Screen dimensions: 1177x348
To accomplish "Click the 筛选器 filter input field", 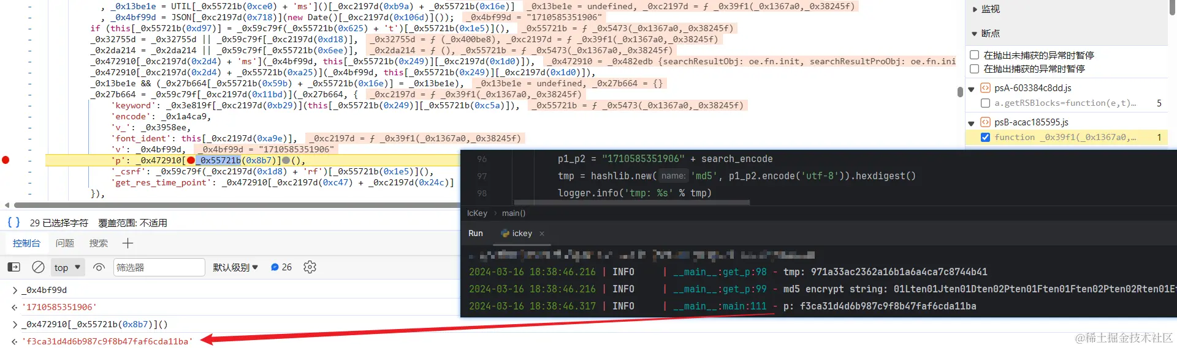I will [159, 267].
